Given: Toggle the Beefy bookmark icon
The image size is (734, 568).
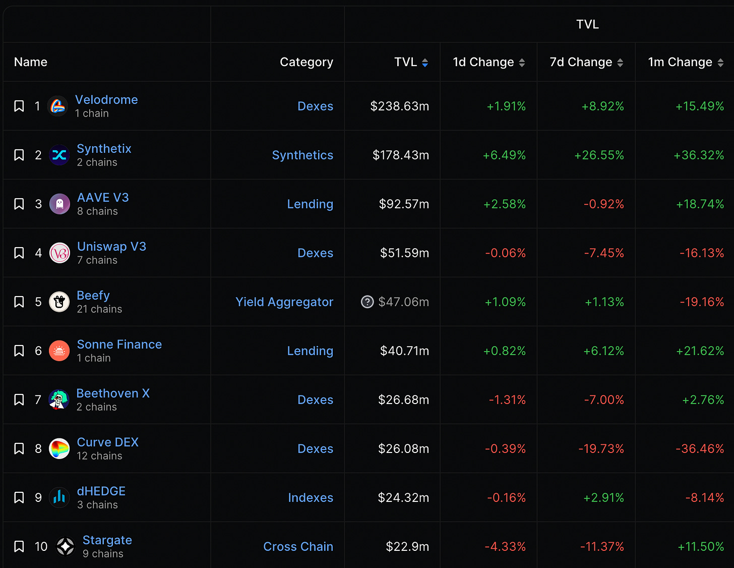Looking at the screenshot, I should coord(19,302).
